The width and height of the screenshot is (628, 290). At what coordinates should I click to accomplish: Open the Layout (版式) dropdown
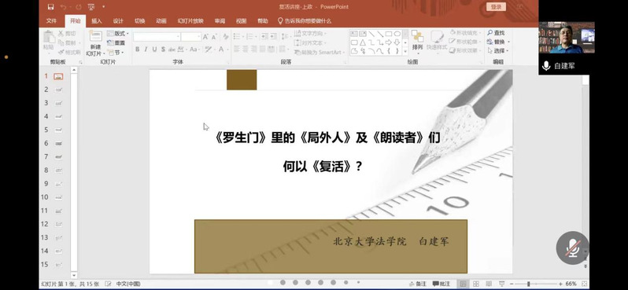[x=118, y=34]
